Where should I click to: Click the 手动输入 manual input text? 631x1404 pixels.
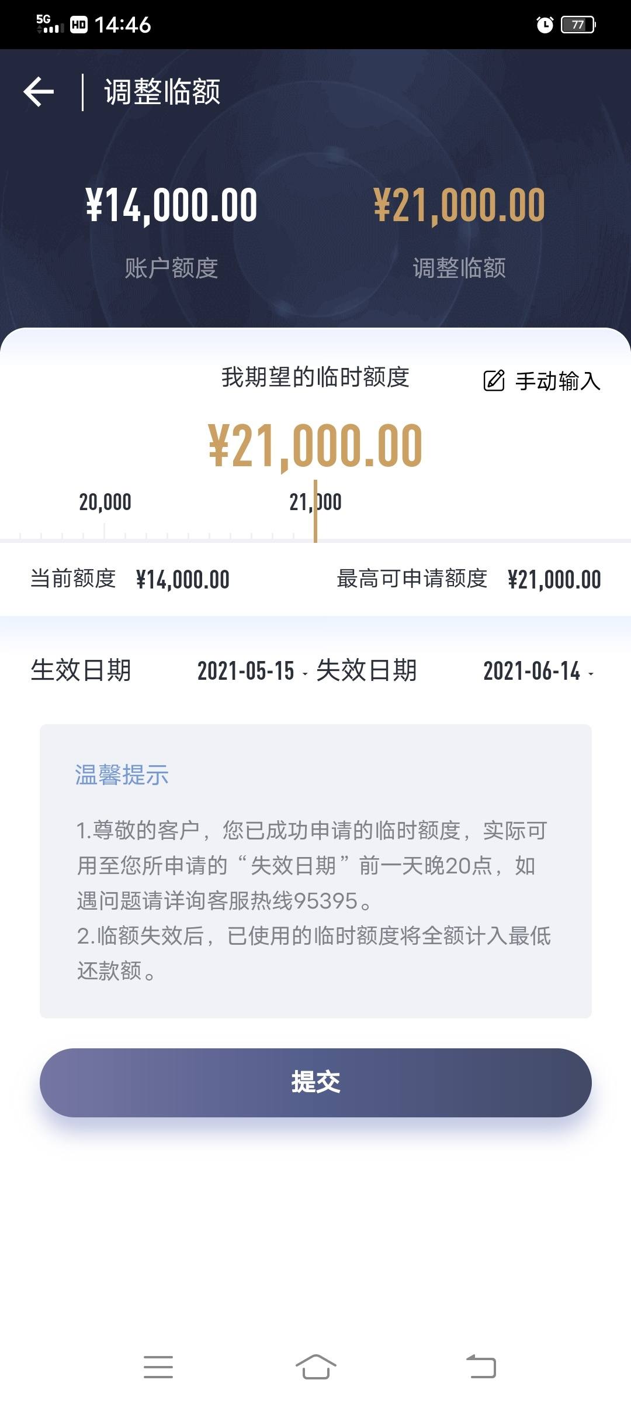(558, 381)
